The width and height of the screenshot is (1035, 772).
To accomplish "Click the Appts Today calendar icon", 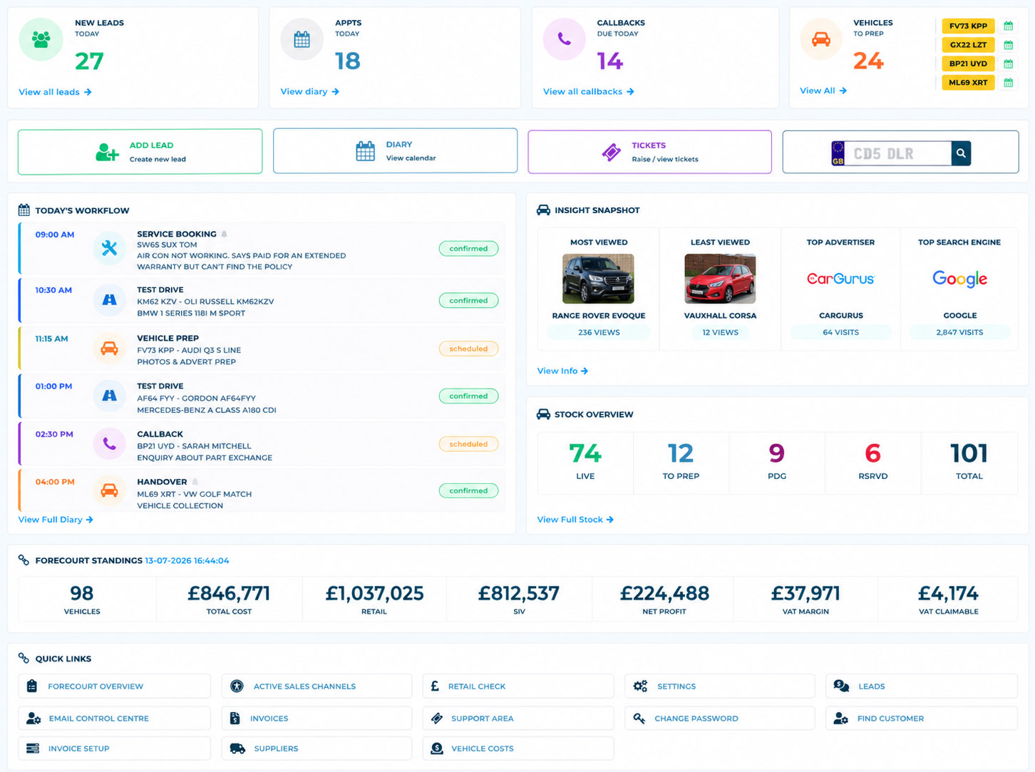I will 302,39.
